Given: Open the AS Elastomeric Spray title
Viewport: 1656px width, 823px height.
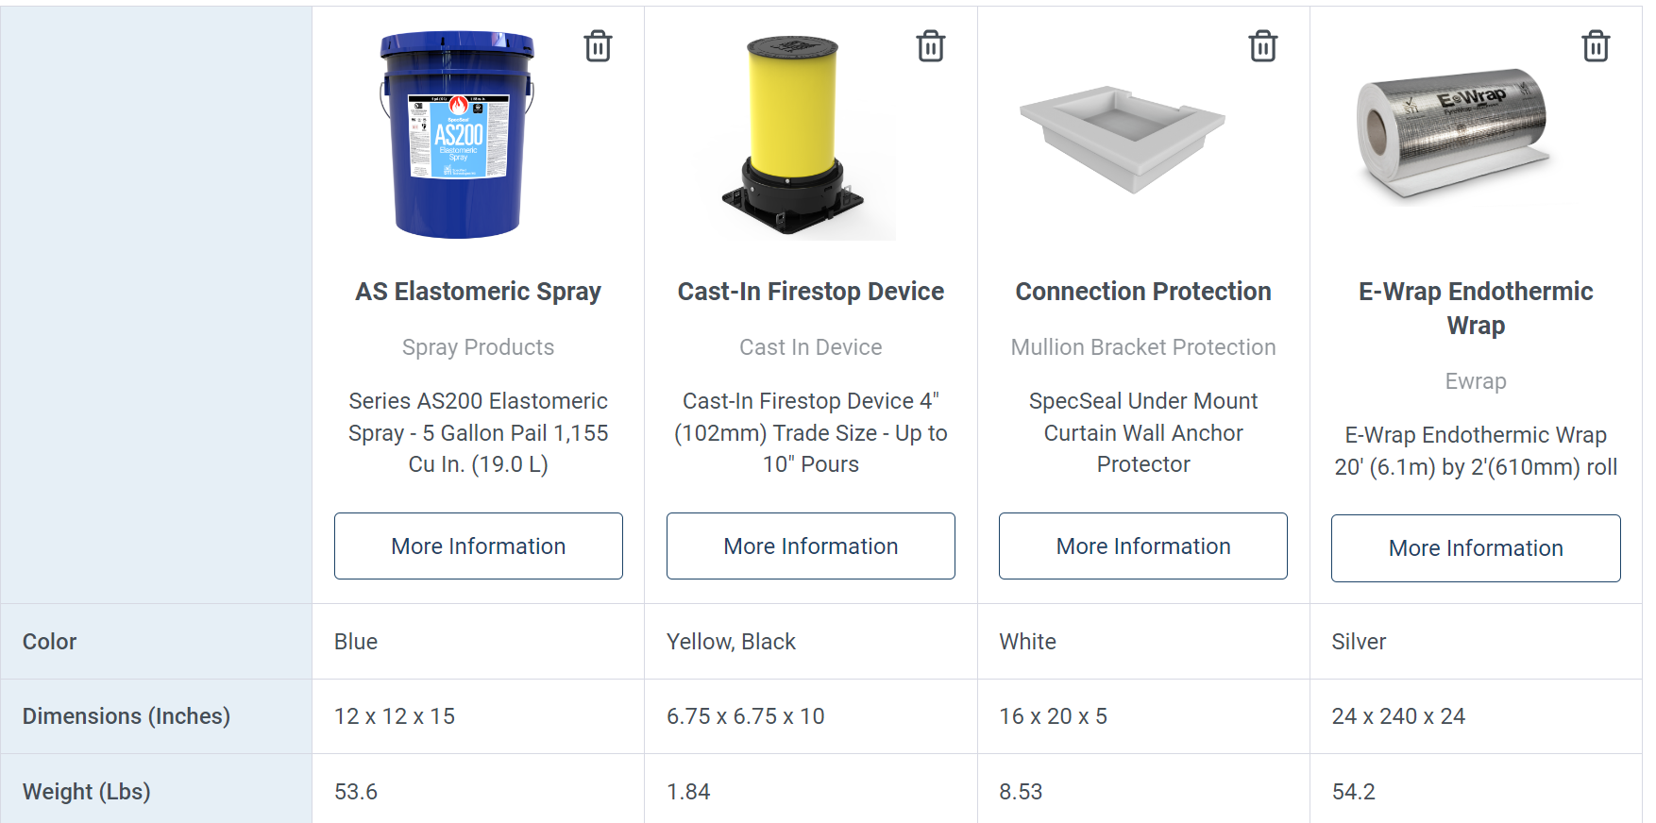Looking at the screenshot, I should coord(479,292).
